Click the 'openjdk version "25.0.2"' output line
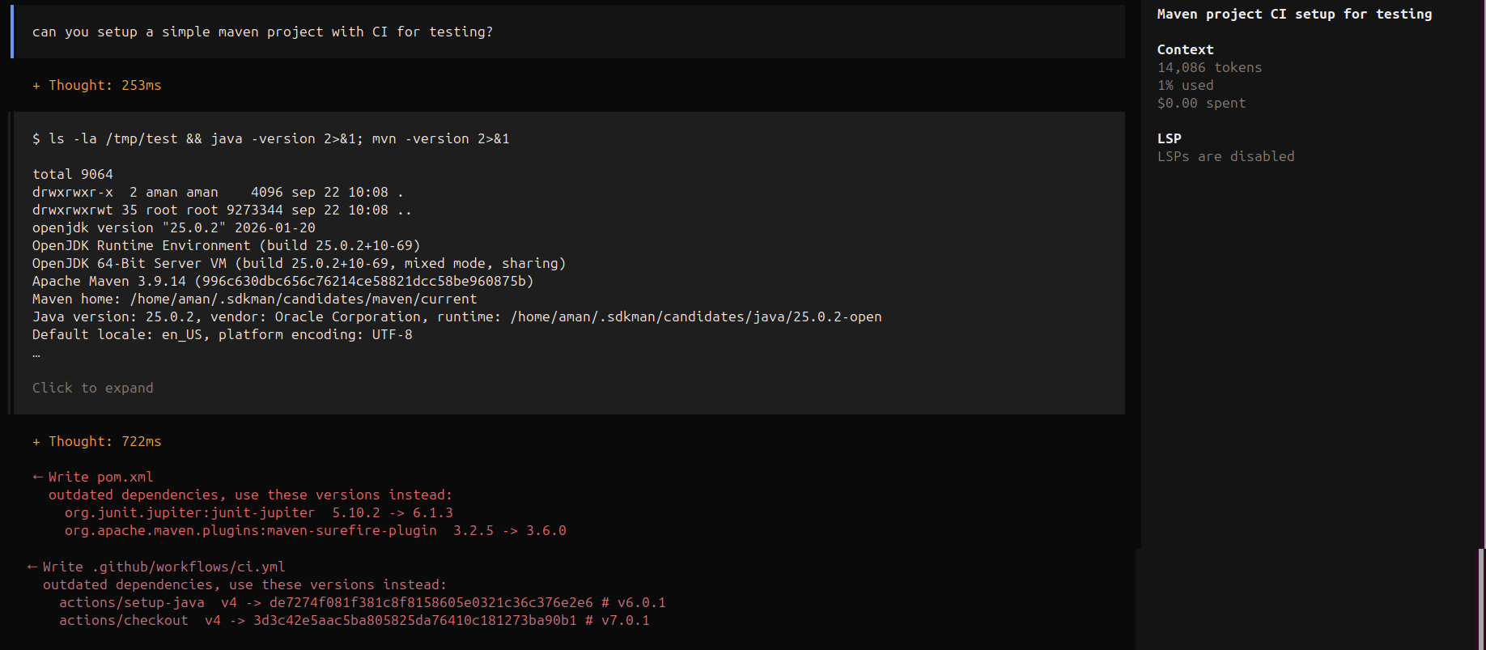The width and height of the screenshot is (1486, 650). [x=174, y=227]
